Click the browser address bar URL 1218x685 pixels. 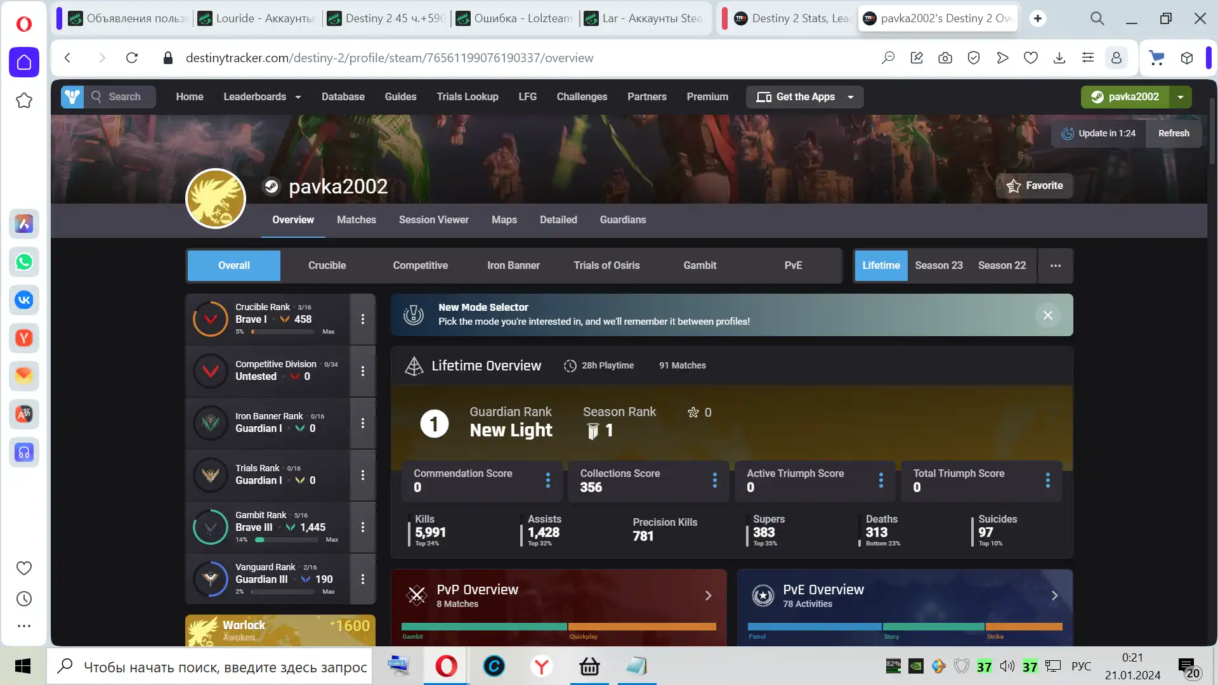pos(390,58)
